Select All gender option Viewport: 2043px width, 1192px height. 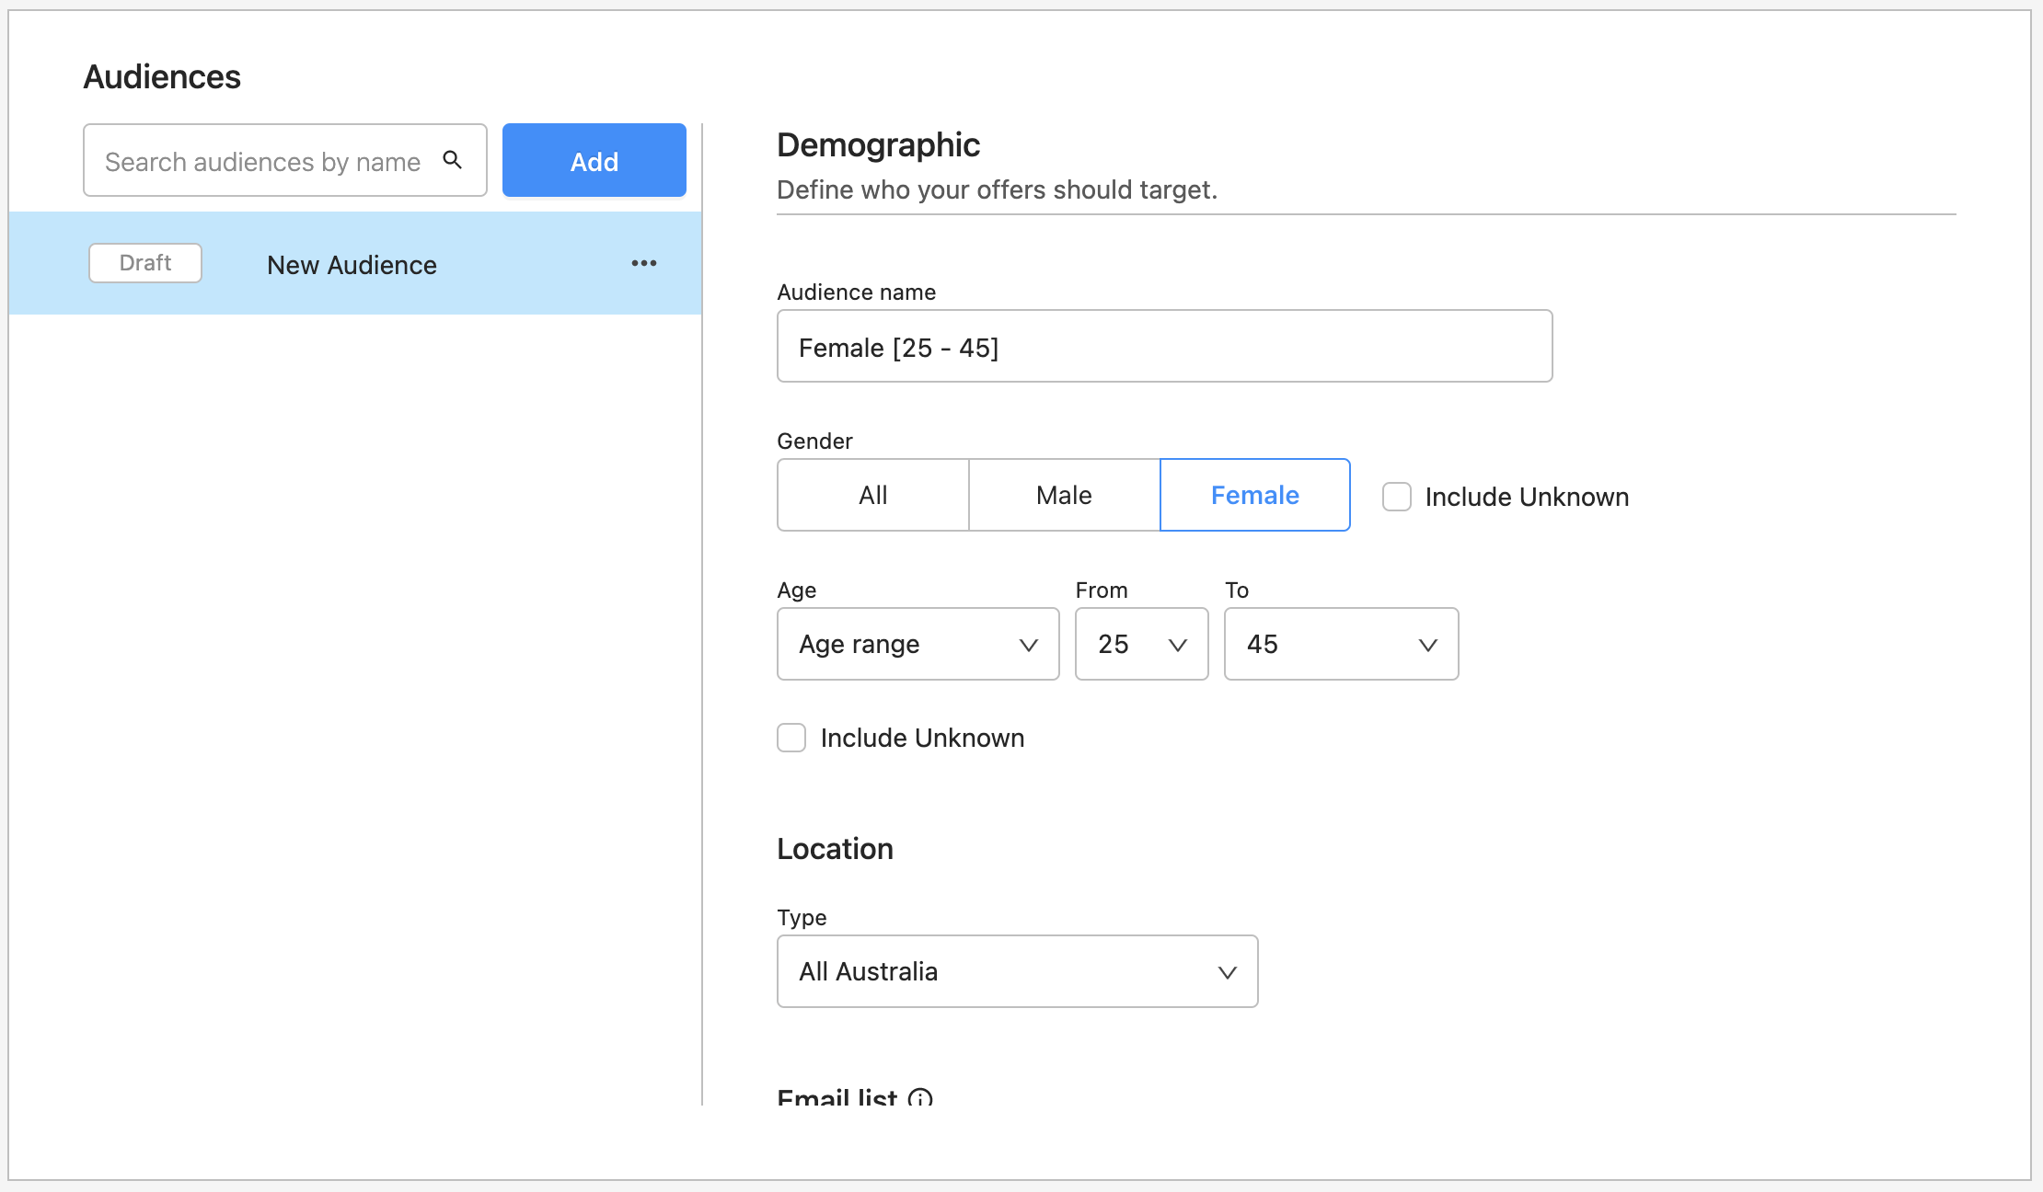click(873, 495)
